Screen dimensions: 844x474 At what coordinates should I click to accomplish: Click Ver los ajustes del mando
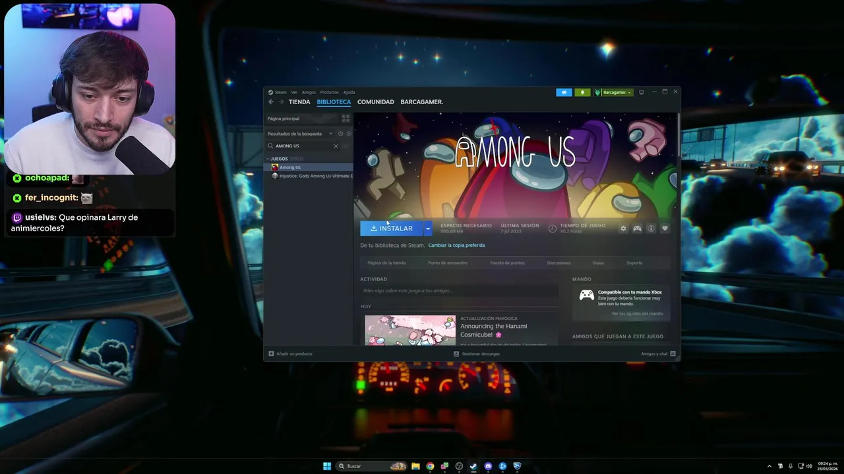(x=637, y=313)
